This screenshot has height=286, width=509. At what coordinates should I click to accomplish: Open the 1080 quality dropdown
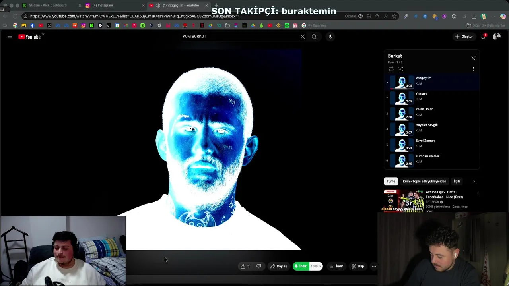coord(316,266)
